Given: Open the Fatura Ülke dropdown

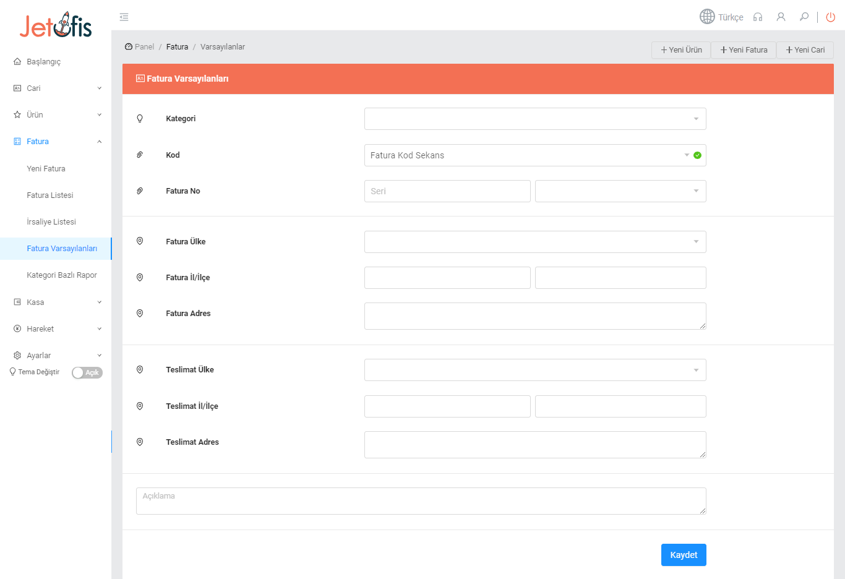Looking at the screenshot, I should (x=535, y=242).
